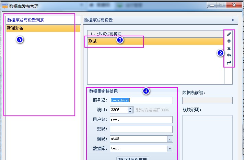The image size is (244, 160).
Task: Increase the port number with up arrow
Action: (130, 108)
